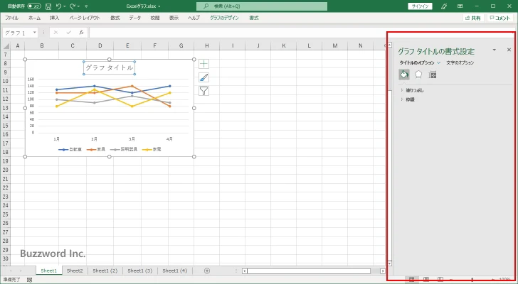The width and height of the screenshot is (518, 284).
Task: Switch to the 表示 ribbon tab
Action: tap(174, 18)
